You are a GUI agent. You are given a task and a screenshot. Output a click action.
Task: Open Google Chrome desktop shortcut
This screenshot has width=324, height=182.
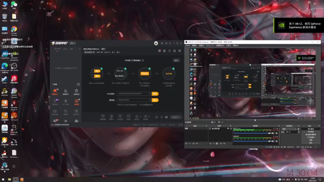tap(14, 31)
